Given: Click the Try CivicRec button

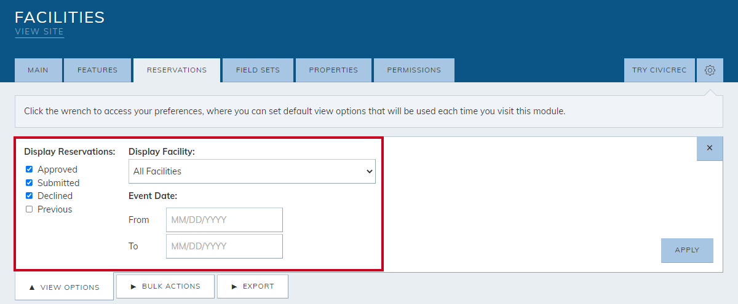Looking at the screenshot, I should click(x=660, y=71).
